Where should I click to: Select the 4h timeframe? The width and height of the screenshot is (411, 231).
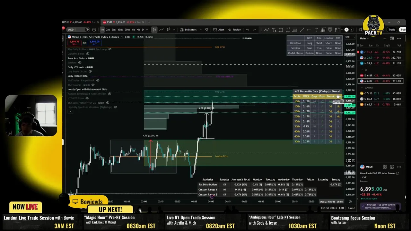[138, 30]
